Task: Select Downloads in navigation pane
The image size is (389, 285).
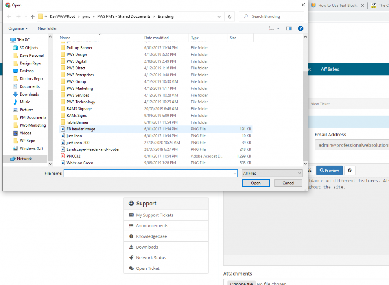Action: (x=29, y=94)
